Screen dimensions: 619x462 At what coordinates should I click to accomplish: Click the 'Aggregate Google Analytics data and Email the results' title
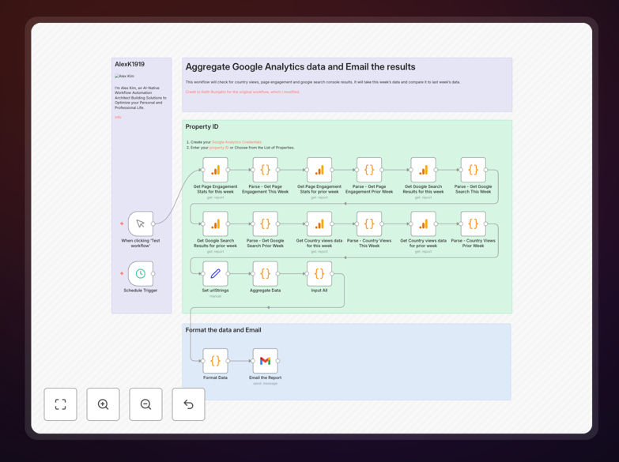click(300, 67)
